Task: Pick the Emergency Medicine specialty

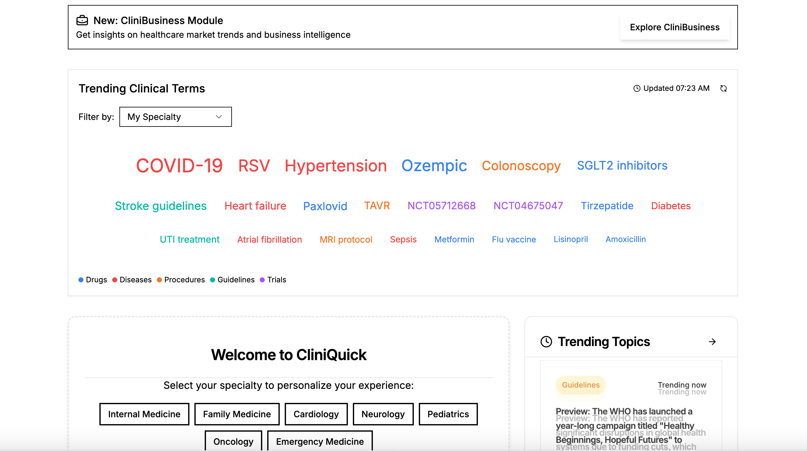Action: point(319,441)
